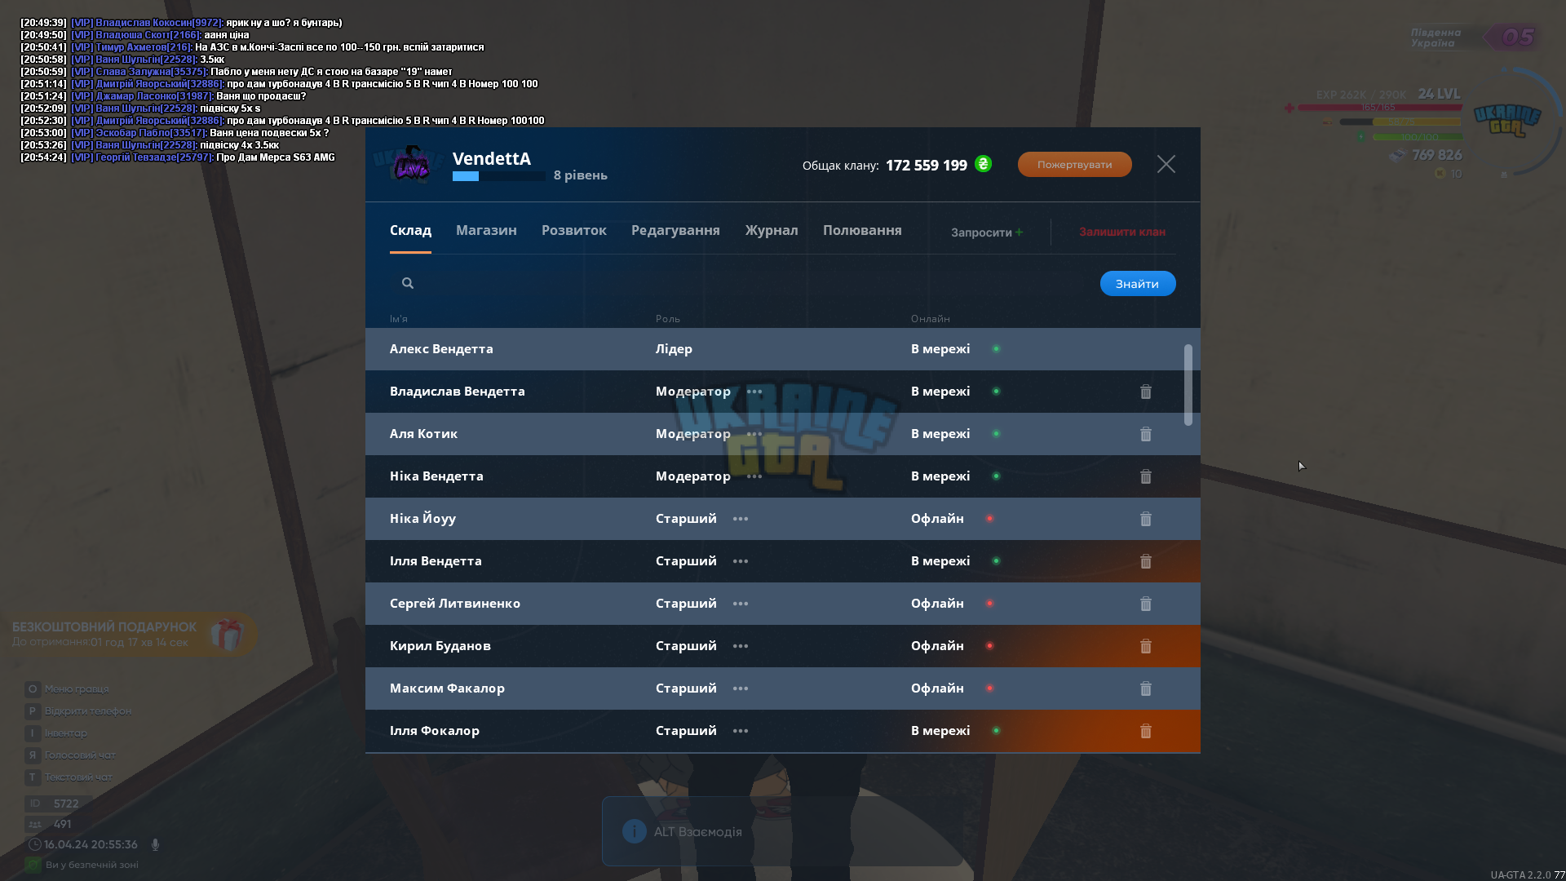Click the Пожертвувати donate button
Screen dimensions: 1566x881
point(1074,164)
